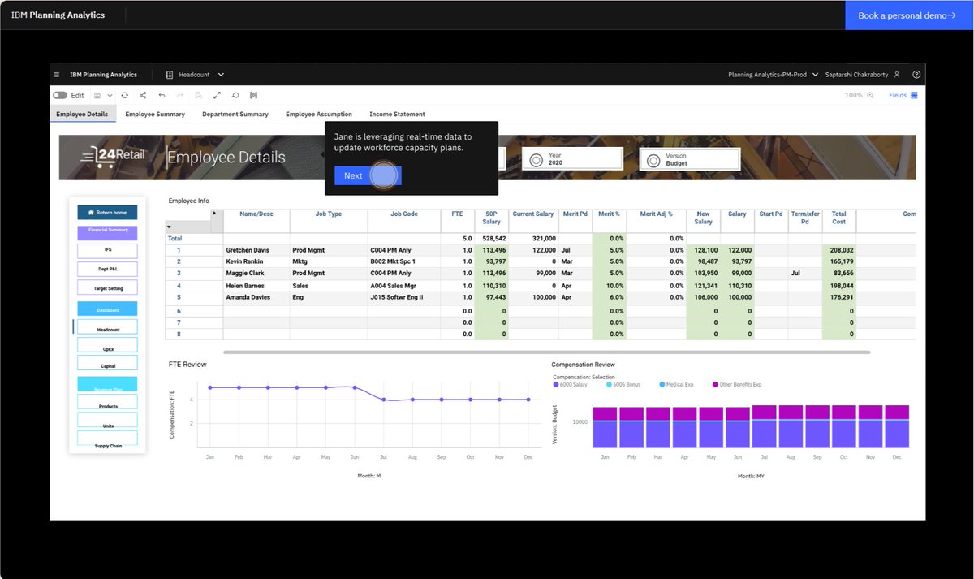974x579 pixels.
Task: Click the Fullscreen expand icon
Action: pos(217,95)
